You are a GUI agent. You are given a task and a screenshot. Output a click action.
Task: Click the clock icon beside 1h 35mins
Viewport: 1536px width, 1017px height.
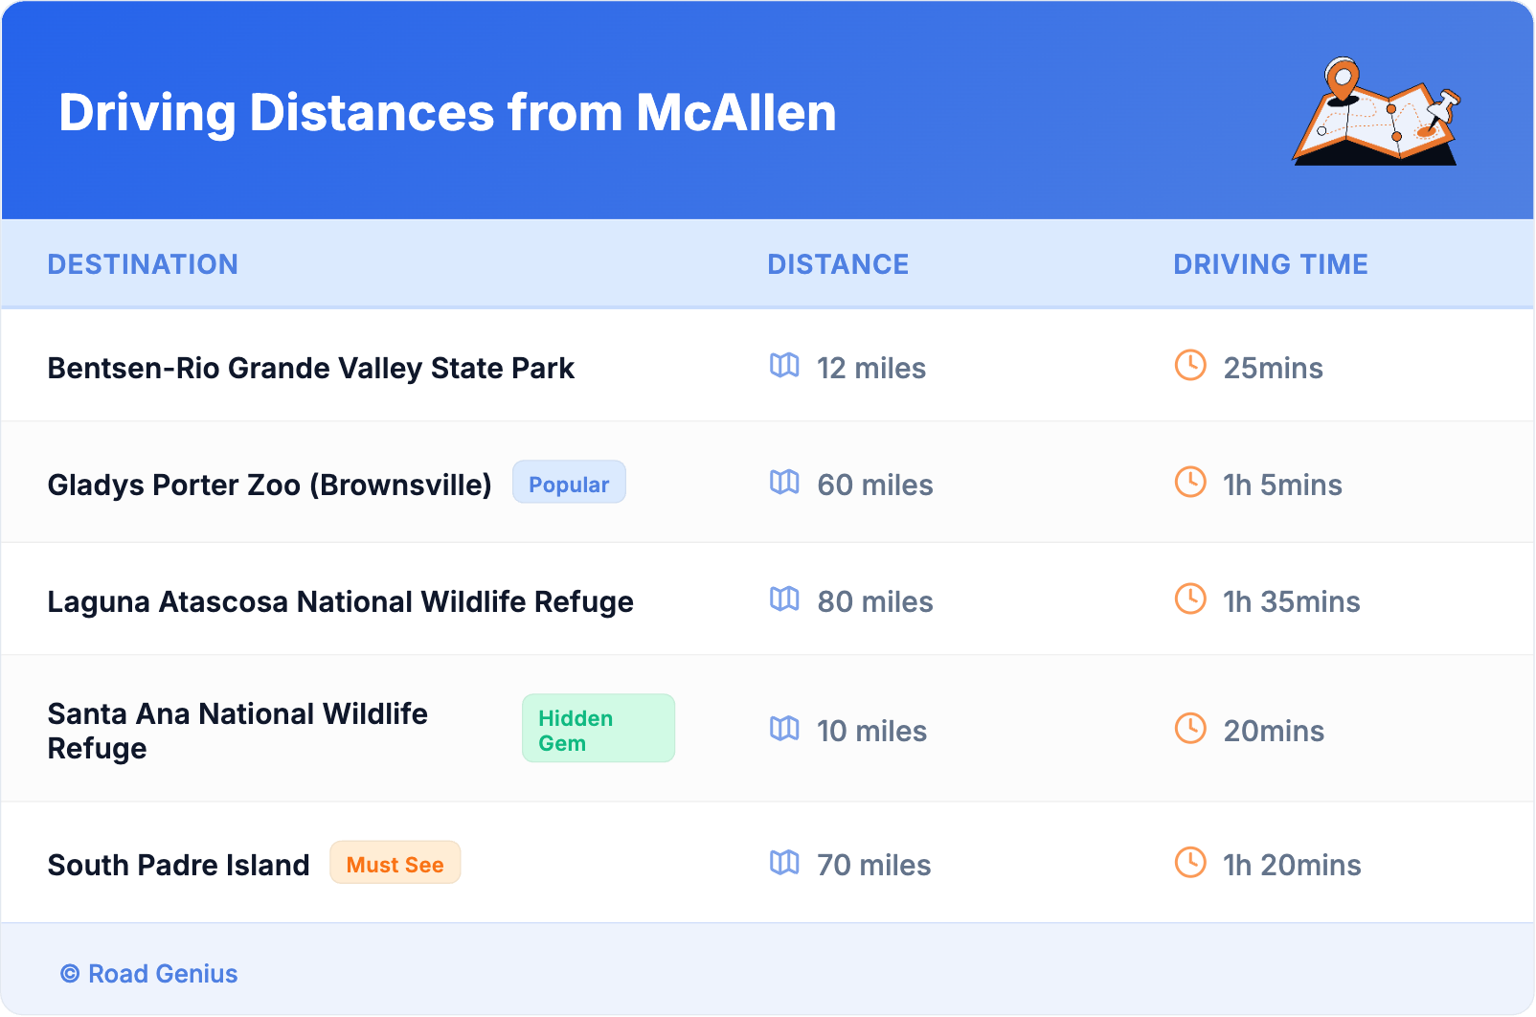point(1190,599)
